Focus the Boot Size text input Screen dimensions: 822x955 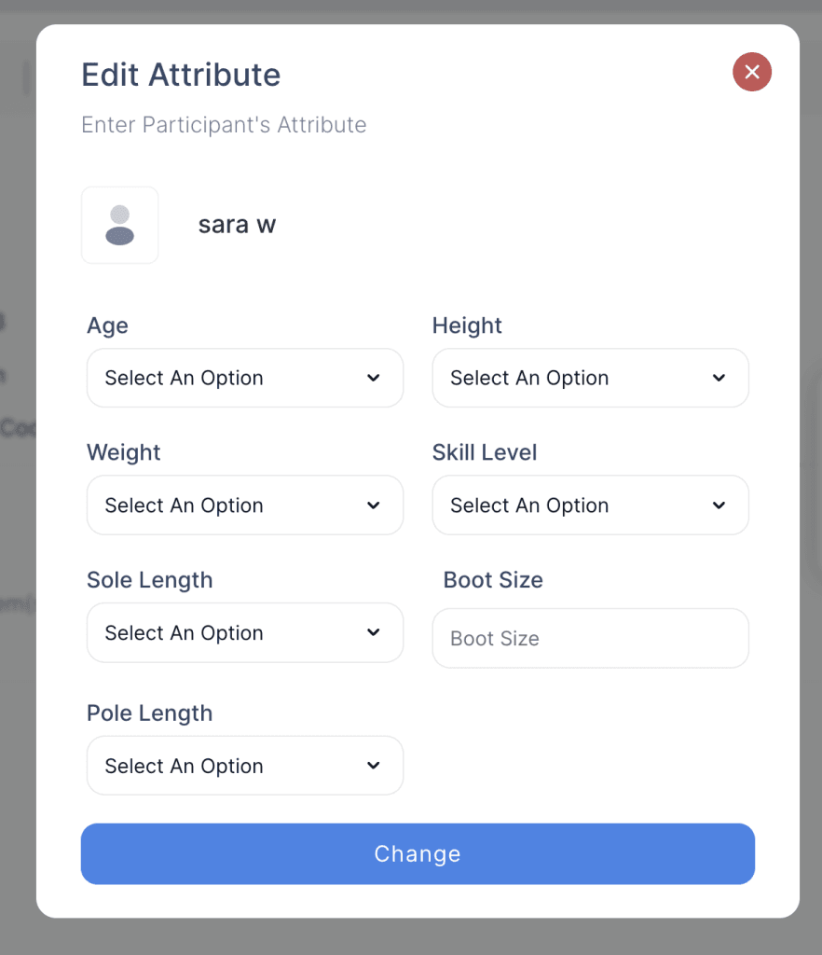click(x=590, y=639)
